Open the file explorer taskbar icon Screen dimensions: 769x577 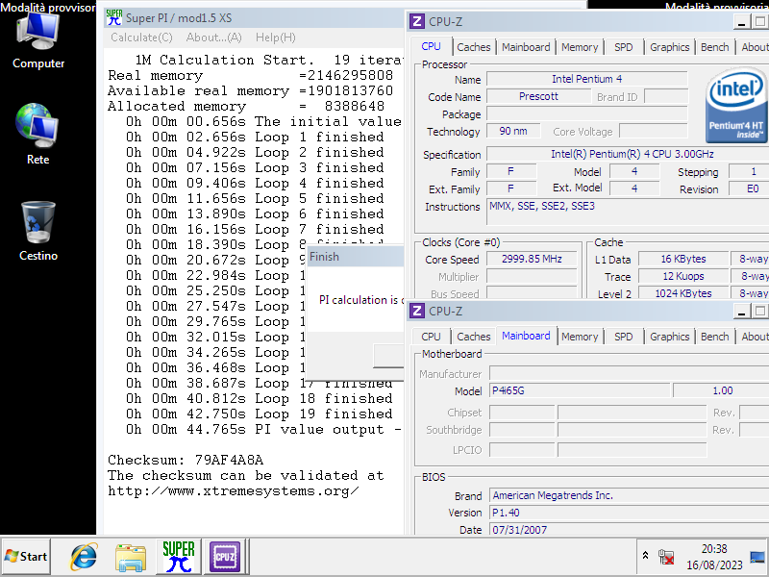[131, 556]
